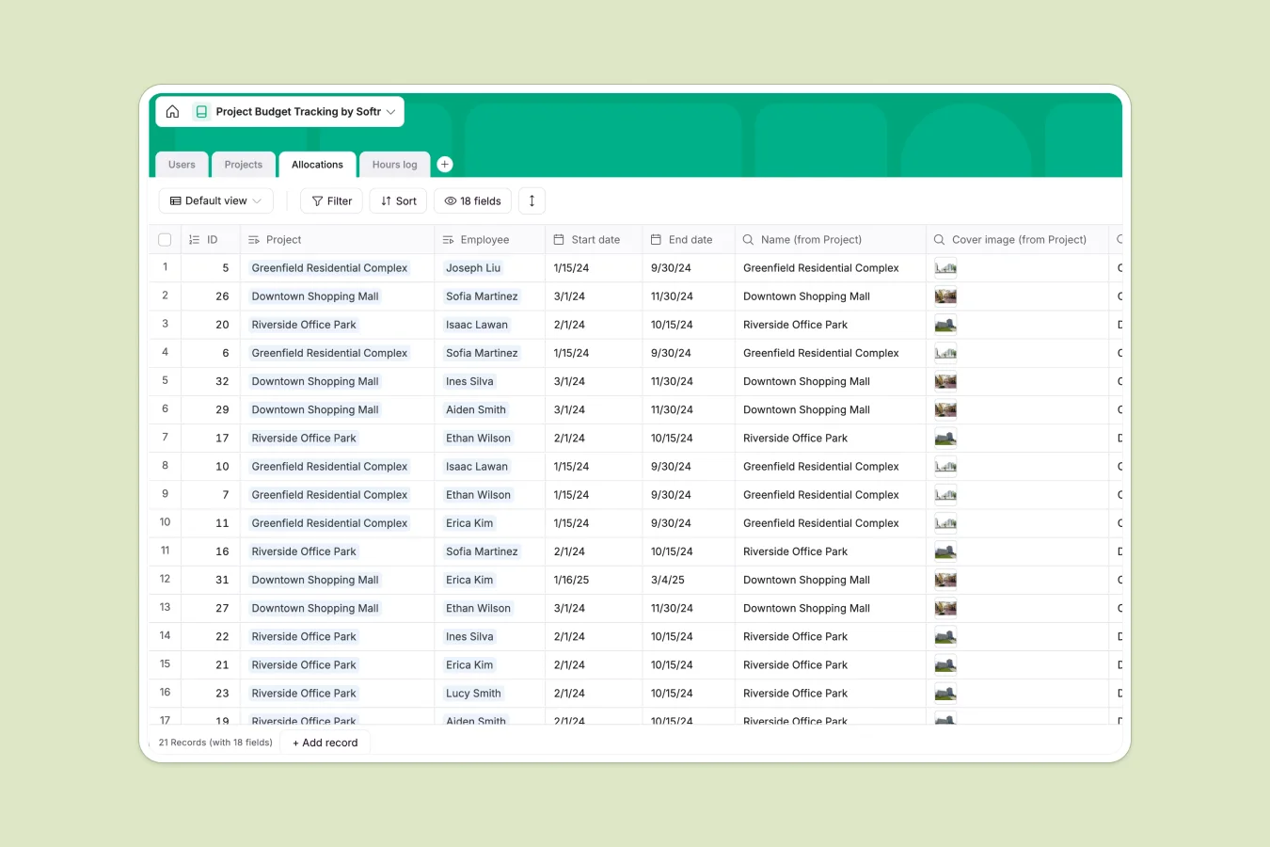Click the plus button to add a new table
The image size is (1270, 847).
(444, 164)
